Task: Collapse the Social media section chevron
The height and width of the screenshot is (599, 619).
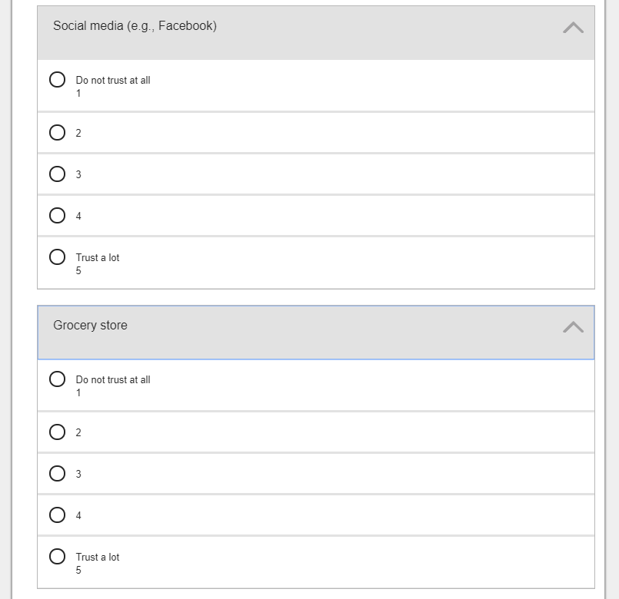Action: (x=573, y=28)
